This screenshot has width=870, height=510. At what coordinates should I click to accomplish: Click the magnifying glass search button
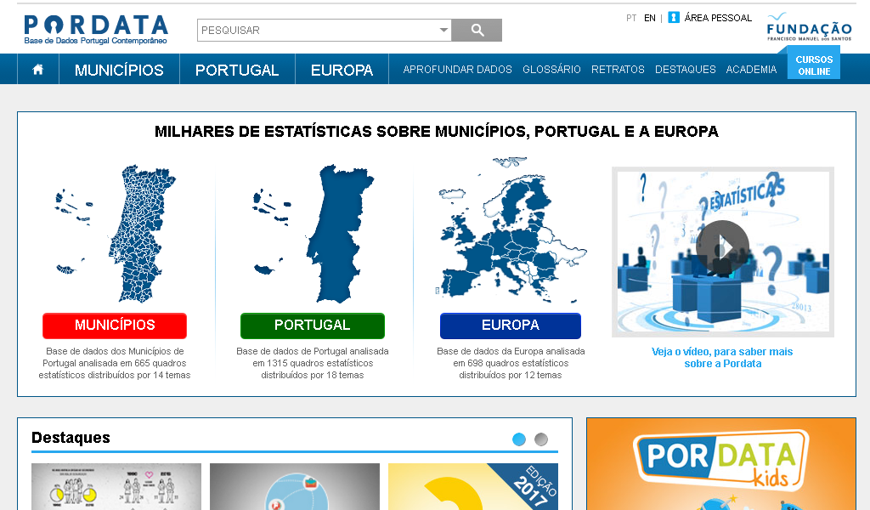[477, 31]
